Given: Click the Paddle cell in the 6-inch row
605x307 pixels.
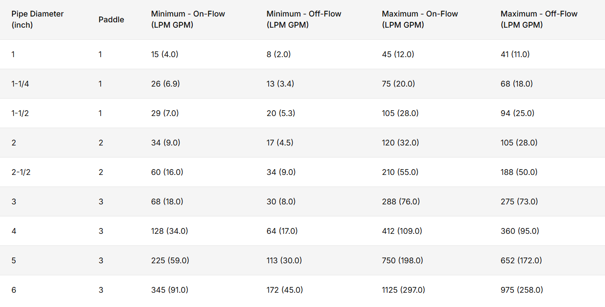Looking at the screenshot, I should (x=101, y=290).
